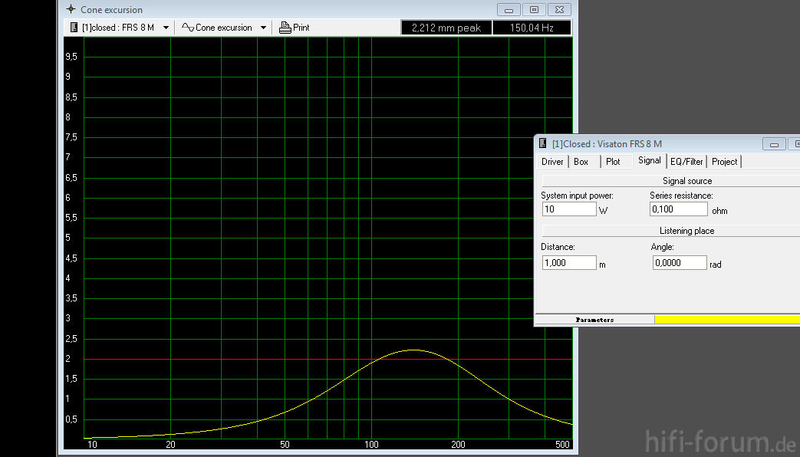
Task: Select the Angle input field
Action: pos(679,263)
